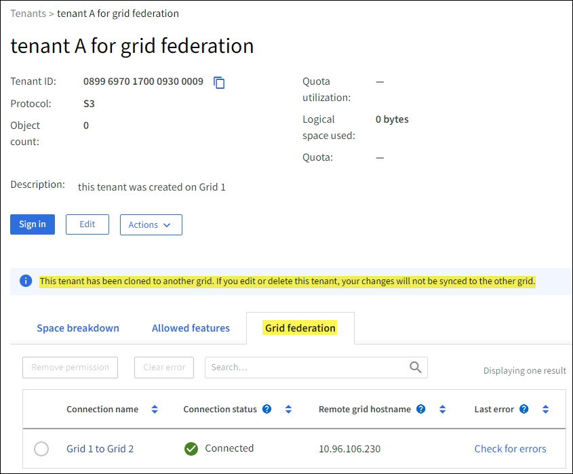The width and height of the screenshot is (573, 474).
Task: Open Last error help icon
Action: tap(523, 409)
